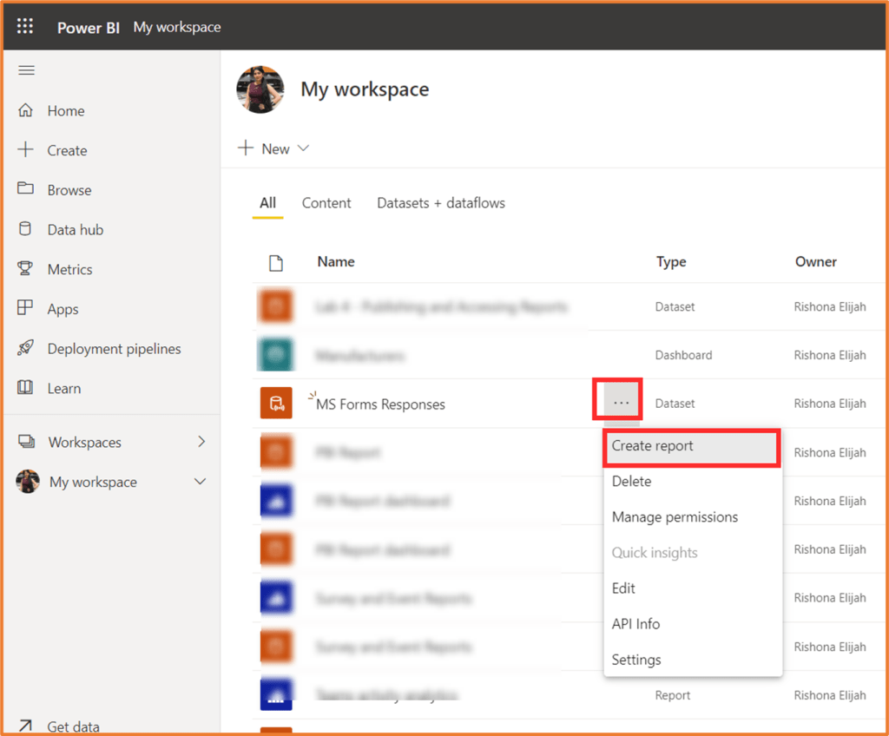Collapse the navigation pane hamburger icon
The height and width of the screenshot is (736, 889).
(26, 70)
